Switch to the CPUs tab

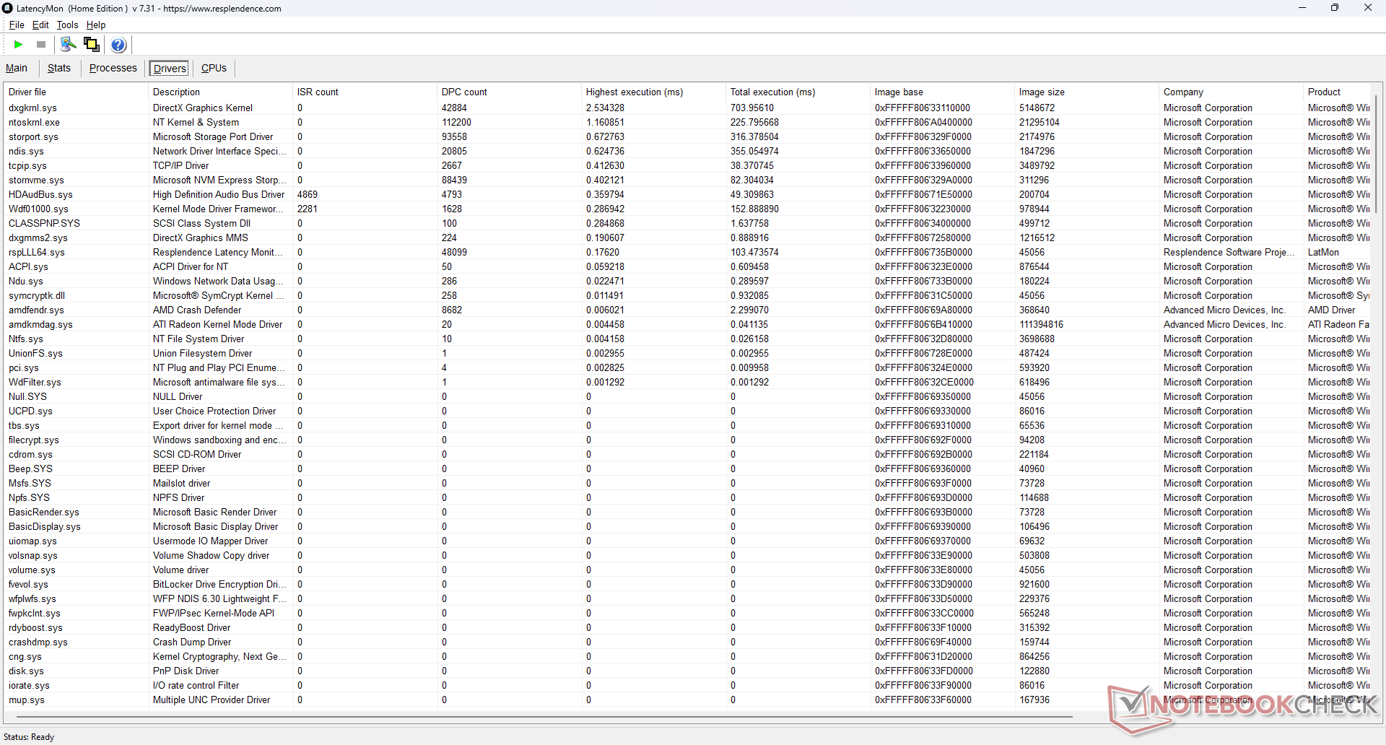click(x=214, y=68)
